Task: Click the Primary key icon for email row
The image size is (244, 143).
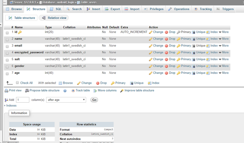Action: click(178, 46)
